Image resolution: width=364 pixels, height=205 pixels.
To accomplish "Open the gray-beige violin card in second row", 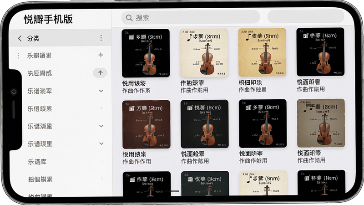I will click(321, 123).
